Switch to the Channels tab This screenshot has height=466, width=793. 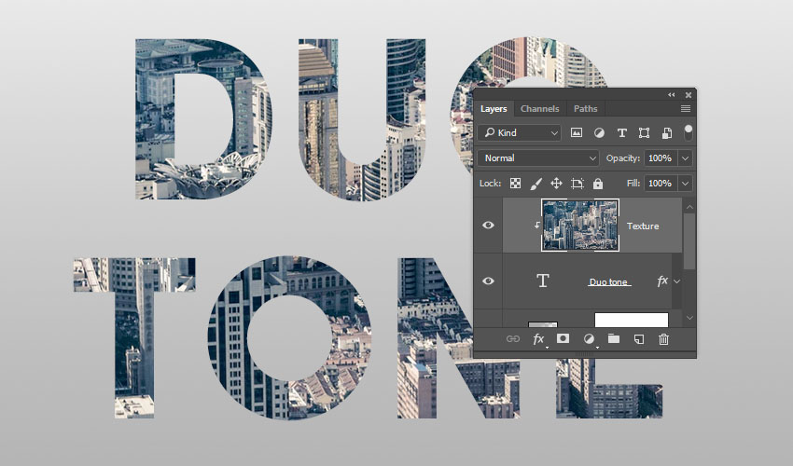(539, 109)
